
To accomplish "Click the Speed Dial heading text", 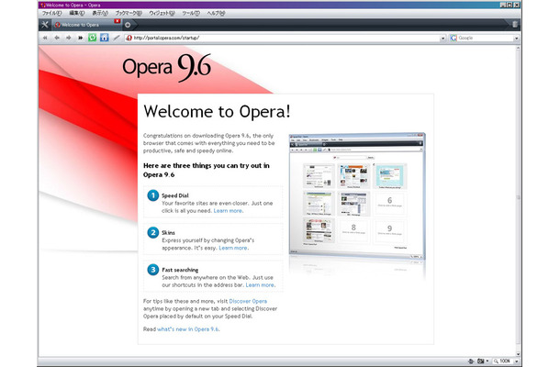I will coord(175,195).
